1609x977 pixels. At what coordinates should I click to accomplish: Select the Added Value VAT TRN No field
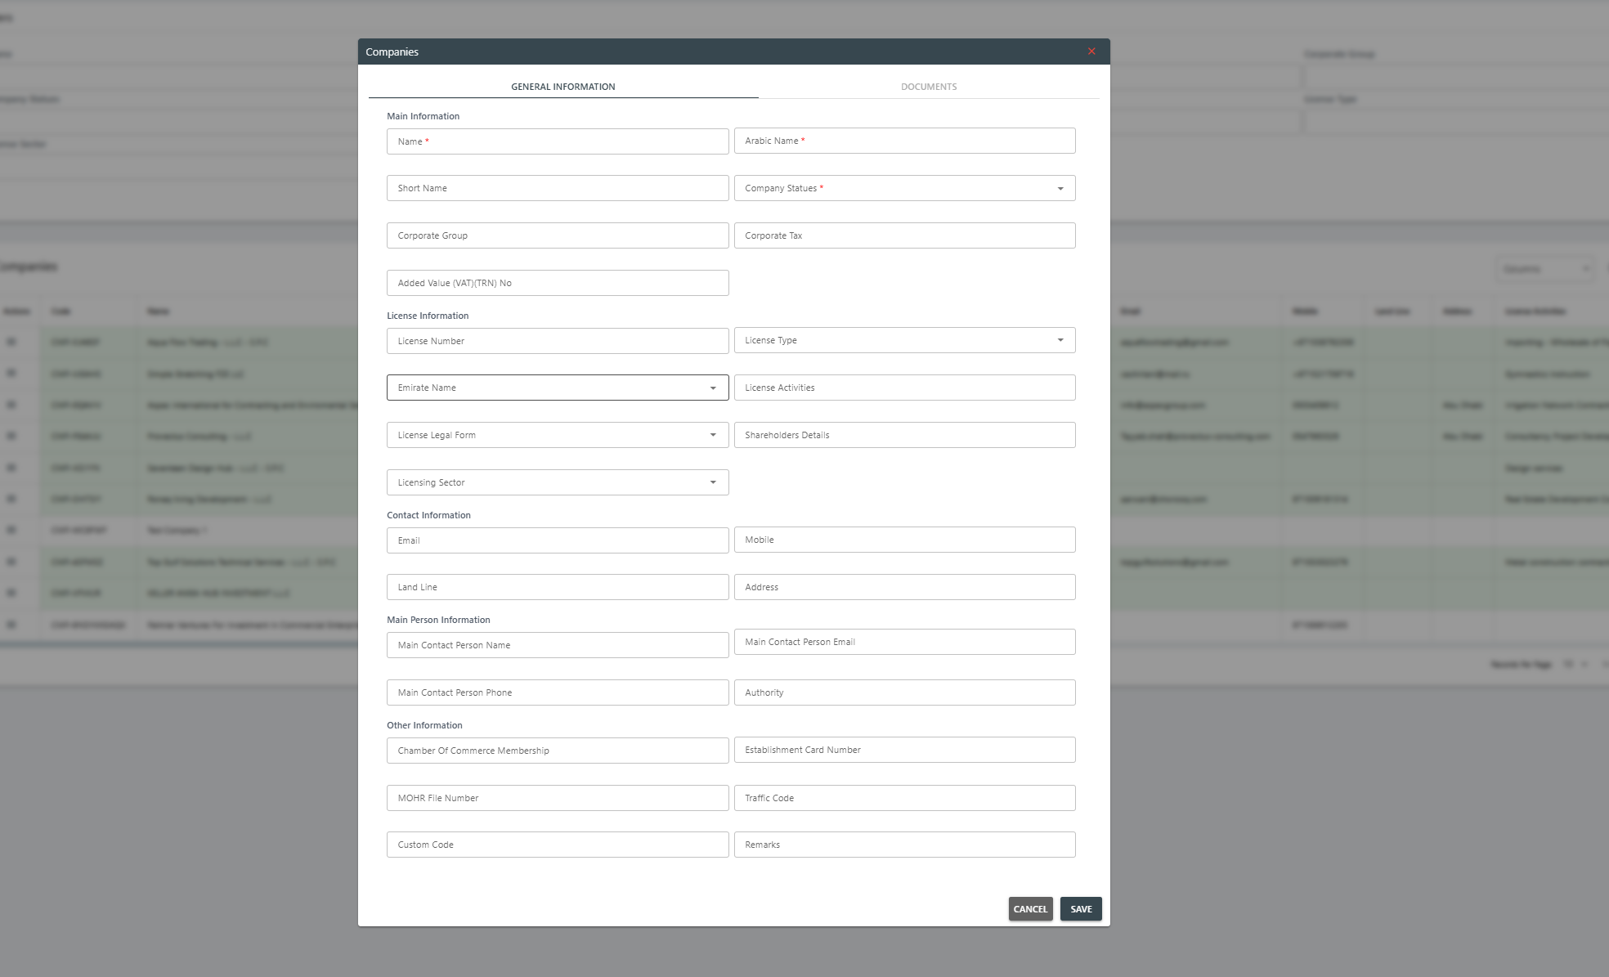[558, 283]
